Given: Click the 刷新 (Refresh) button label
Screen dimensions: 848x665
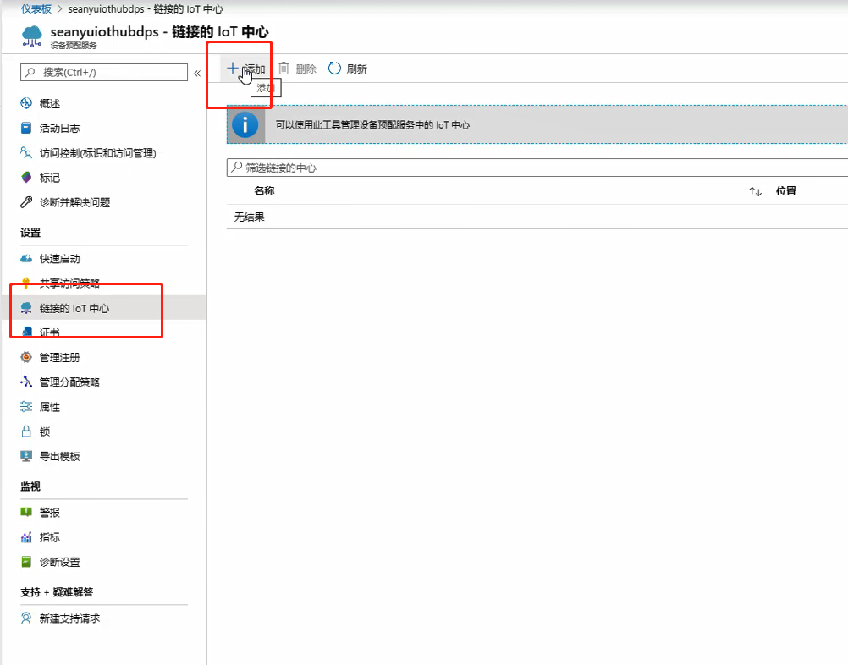Looking at the screenshot, I should click(356, 69).
